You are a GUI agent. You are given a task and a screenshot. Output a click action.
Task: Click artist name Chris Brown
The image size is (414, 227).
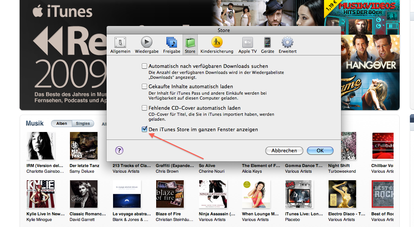[x=167, y=172]
